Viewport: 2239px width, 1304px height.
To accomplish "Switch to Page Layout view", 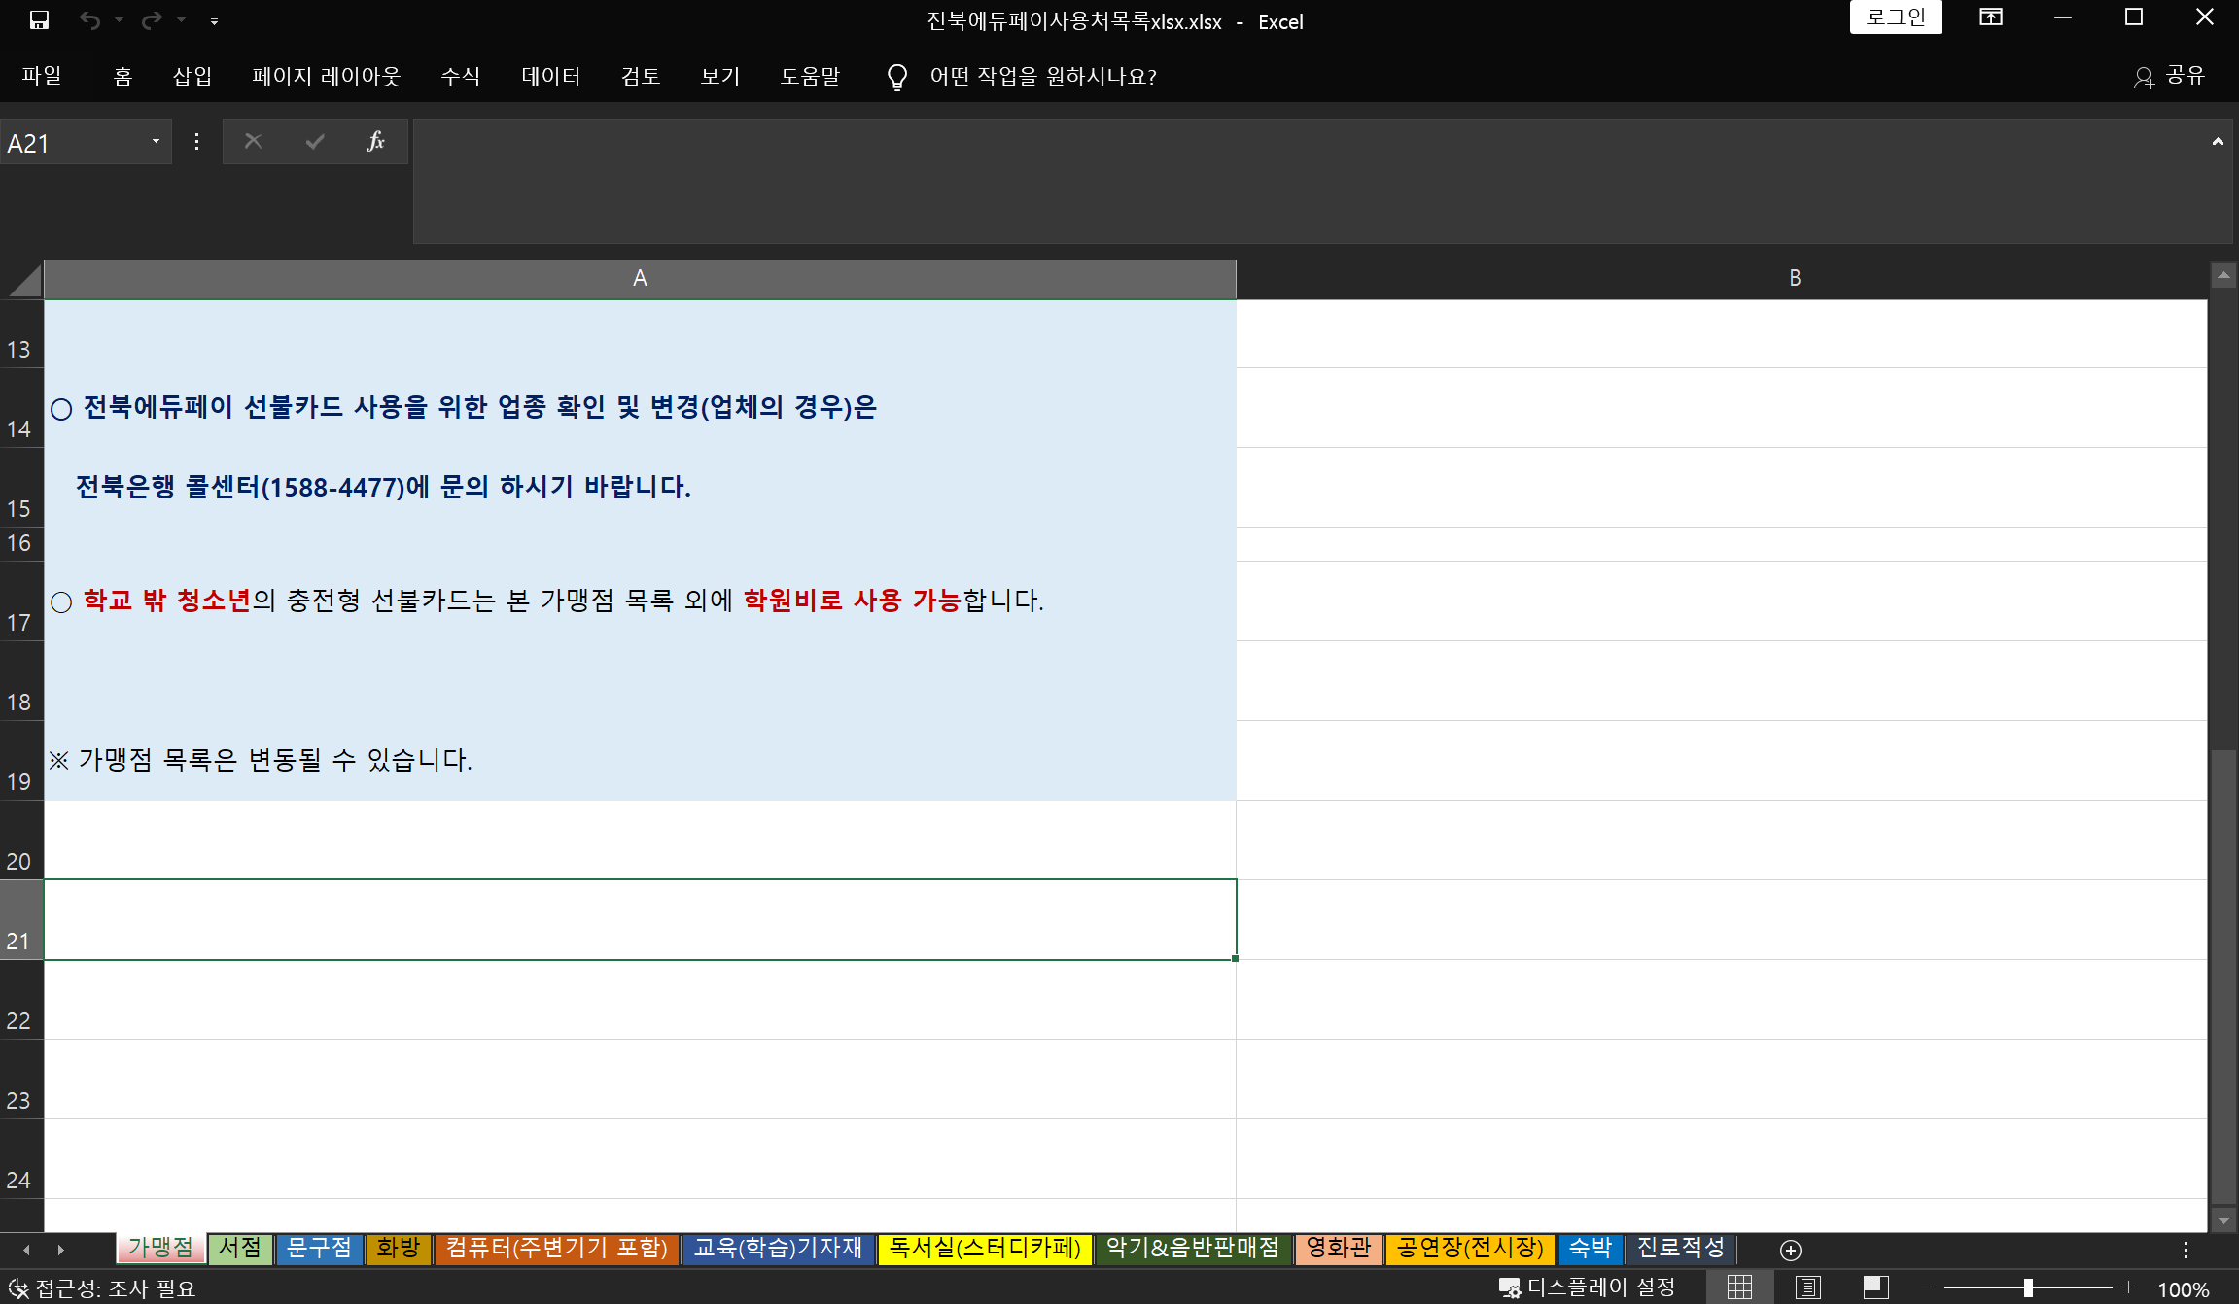I will point(1807,1287).
